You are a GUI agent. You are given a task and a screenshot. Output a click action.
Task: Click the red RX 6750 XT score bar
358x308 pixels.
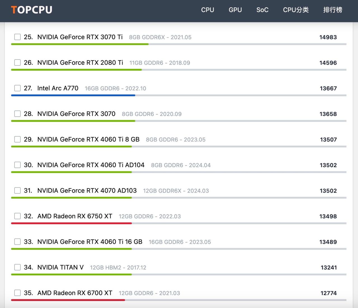[71, 223]
